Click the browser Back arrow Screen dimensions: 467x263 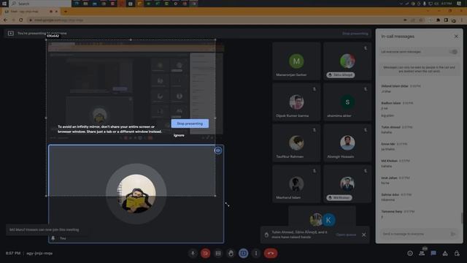pos(5,20)
